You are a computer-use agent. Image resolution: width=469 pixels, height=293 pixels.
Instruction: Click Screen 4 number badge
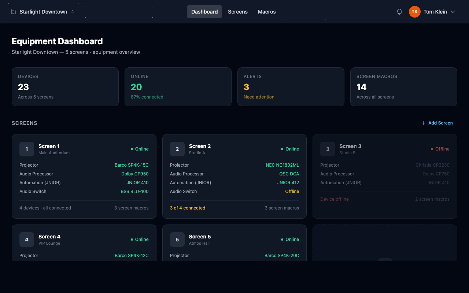tap(27, 240)
